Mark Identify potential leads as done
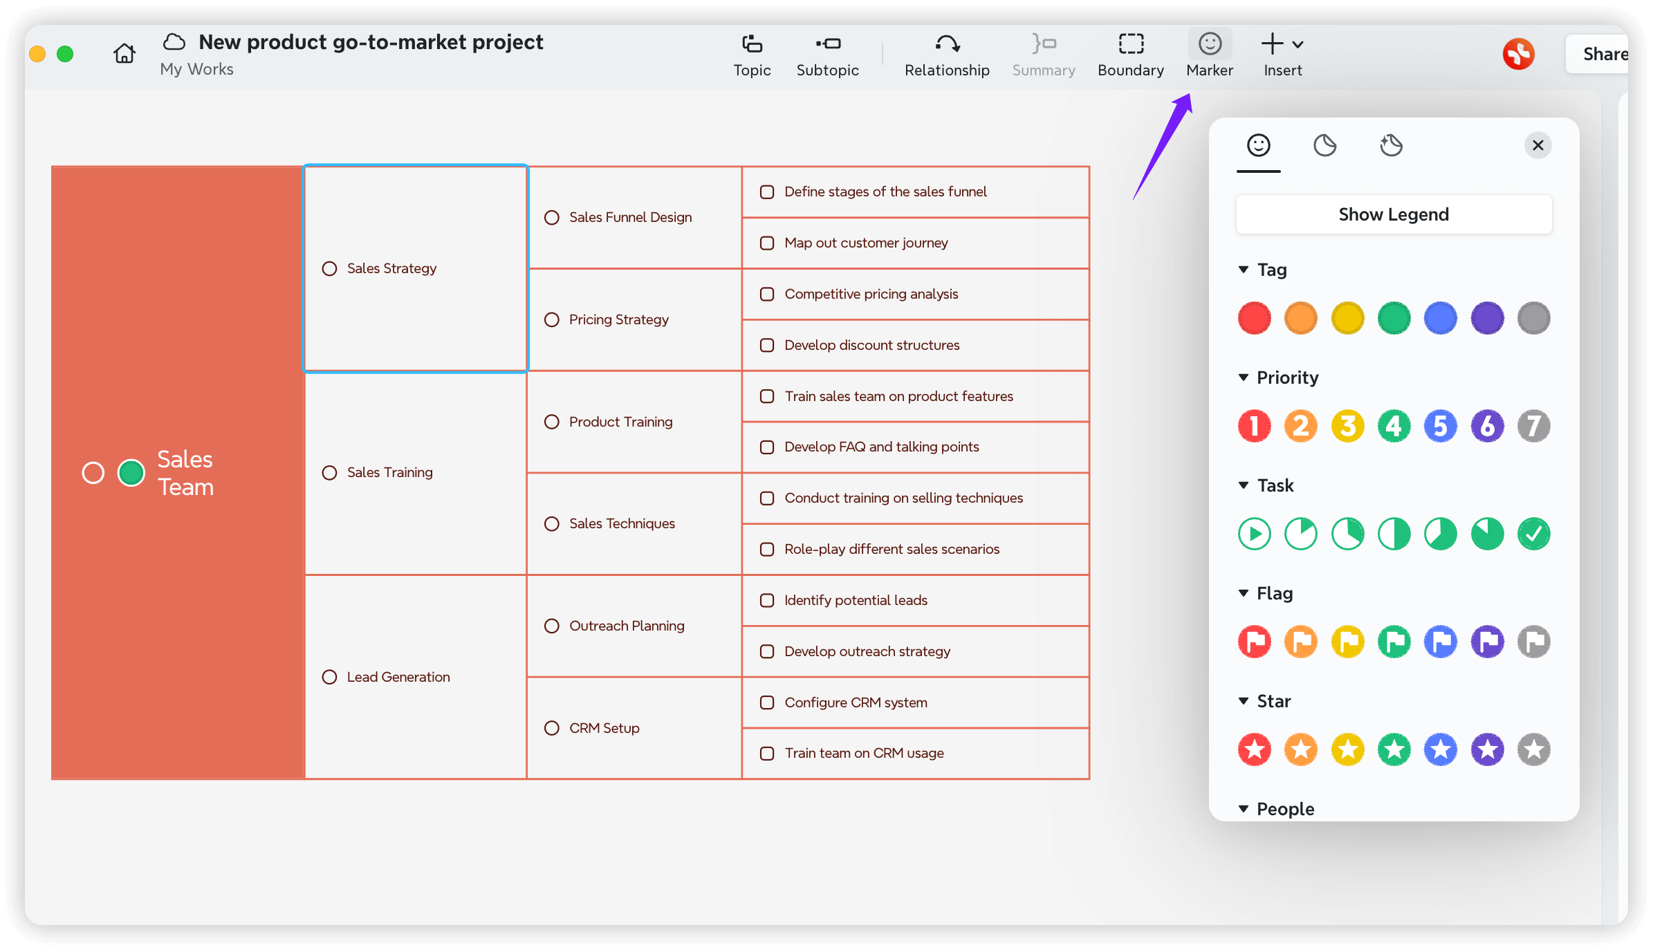This screenshot has height=950, width=1653. tap(766, 600)
